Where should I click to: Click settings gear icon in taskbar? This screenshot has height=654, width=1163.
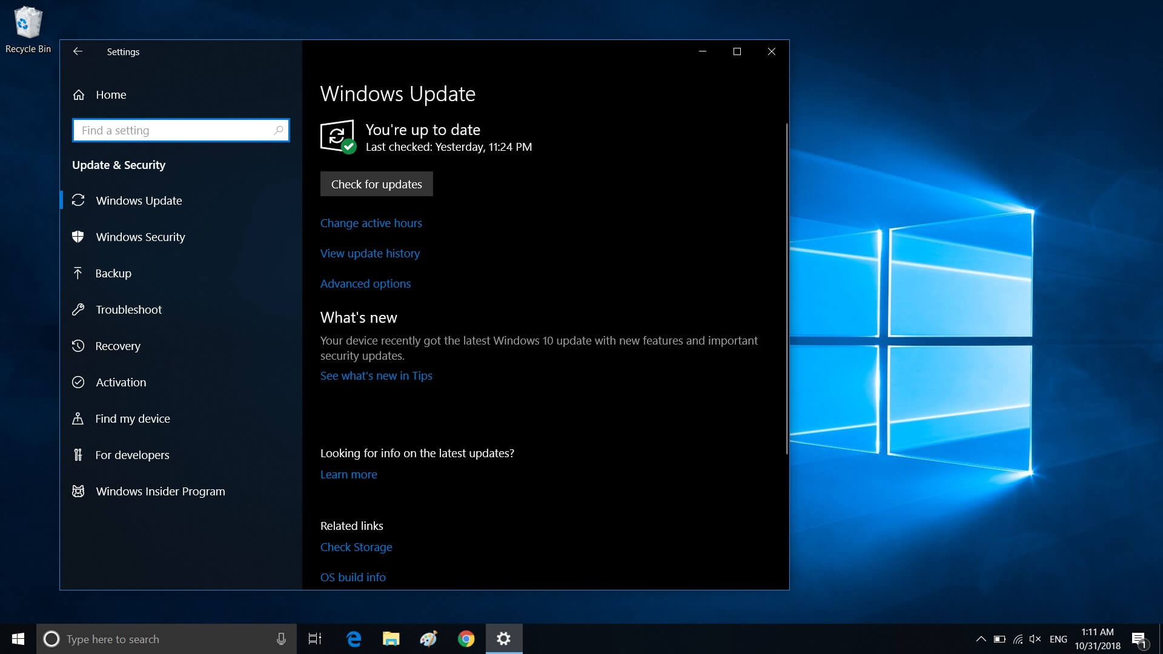(503, 638)
